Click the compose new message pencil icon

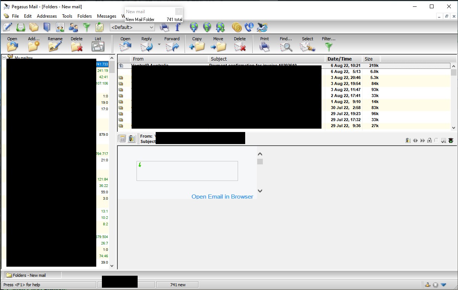point(8,27)
